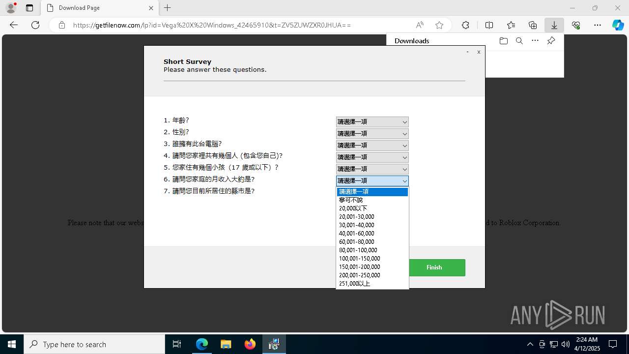Open volume control tray icon
629x354 pixels.
tap(566, 344)
